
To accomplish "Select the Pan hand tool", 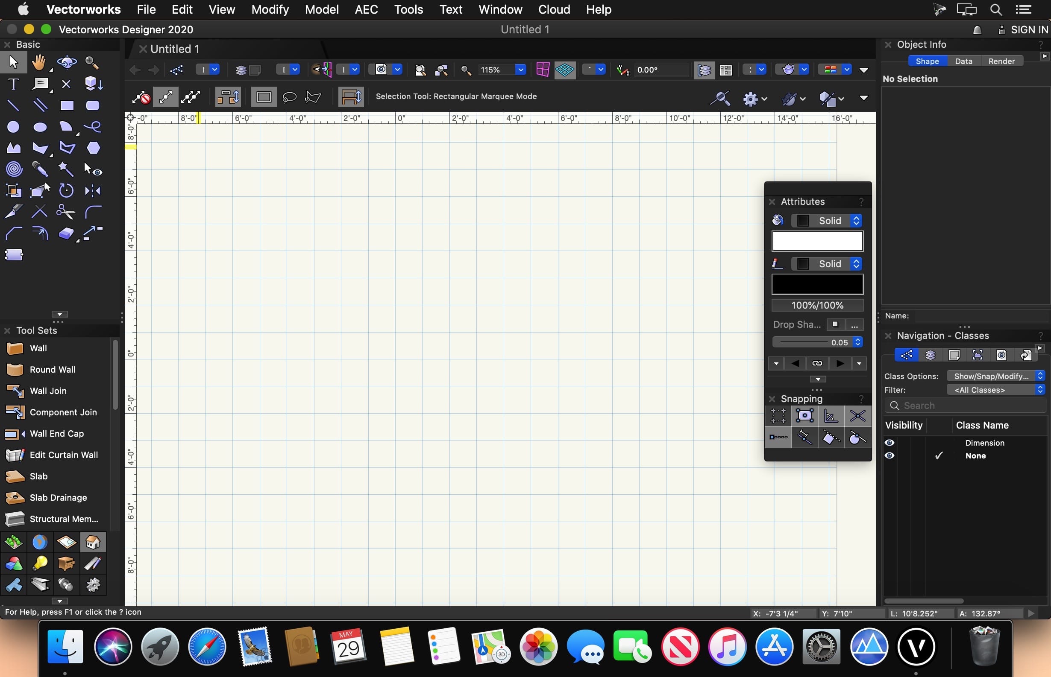I will (x=39, y=62).
